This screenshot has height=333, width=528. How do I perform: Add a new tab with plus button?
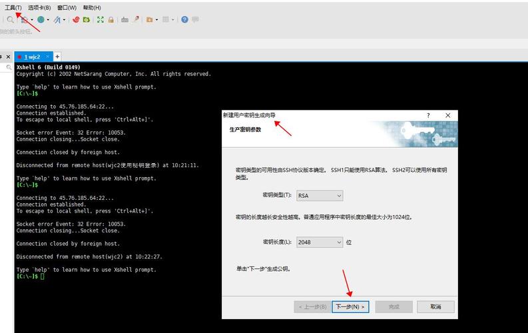(57, 57)
